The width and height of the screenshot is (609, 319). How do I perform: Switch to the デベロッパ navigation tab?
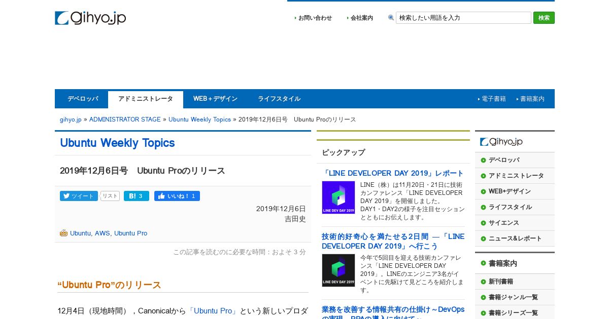83,99
